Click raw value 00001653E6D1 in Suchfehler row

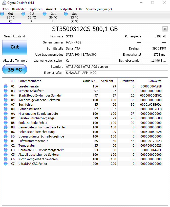pos(151,105)
